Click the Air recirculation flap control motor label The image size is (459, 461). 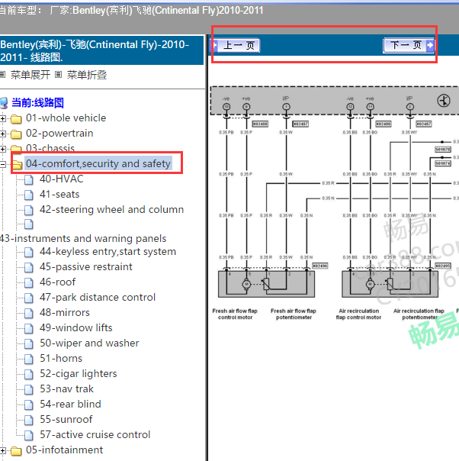(x=358, y=314)
